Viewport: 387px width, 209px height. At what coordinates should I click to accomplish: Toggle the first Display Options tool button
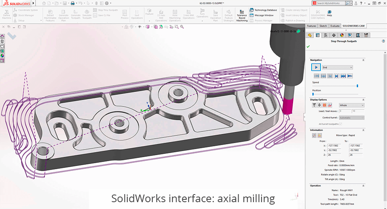(x=314, y=105)
